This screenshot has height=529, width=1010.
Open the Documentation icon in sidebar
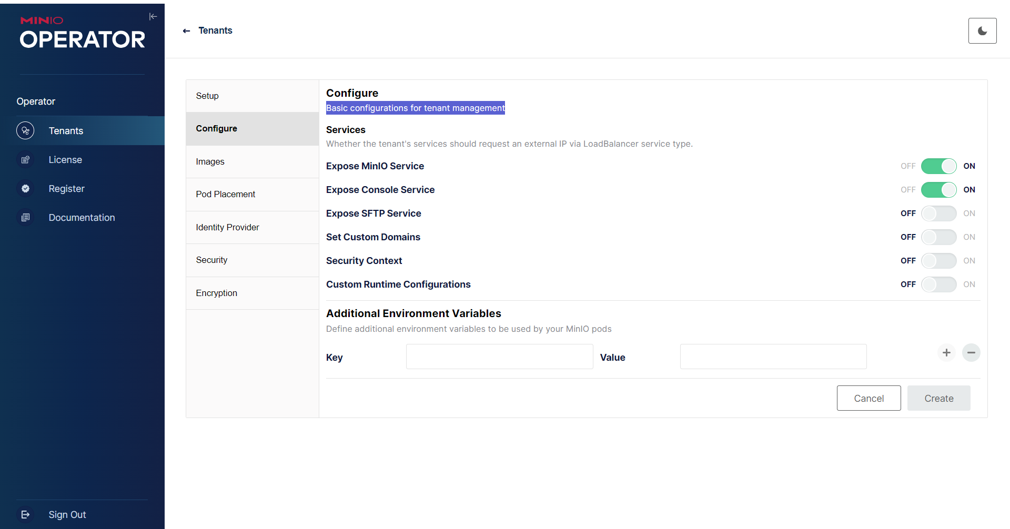tap(25, 218)
